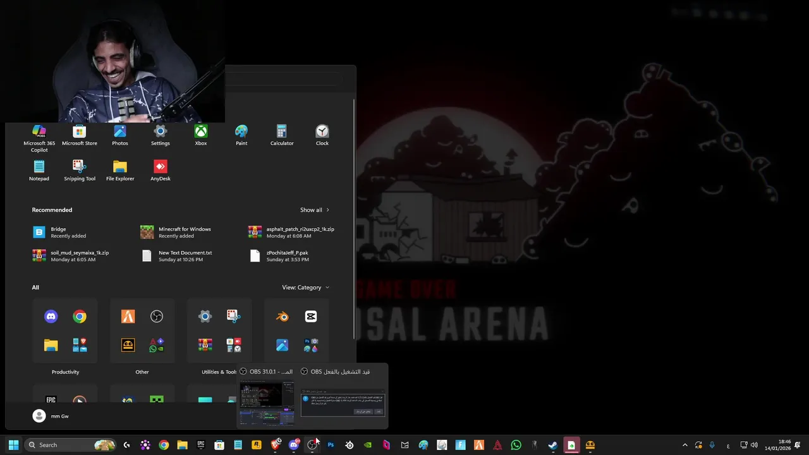Open WinRAR in Utilities & Tools category
809x455 pixels.
click(x=205, y=345)
